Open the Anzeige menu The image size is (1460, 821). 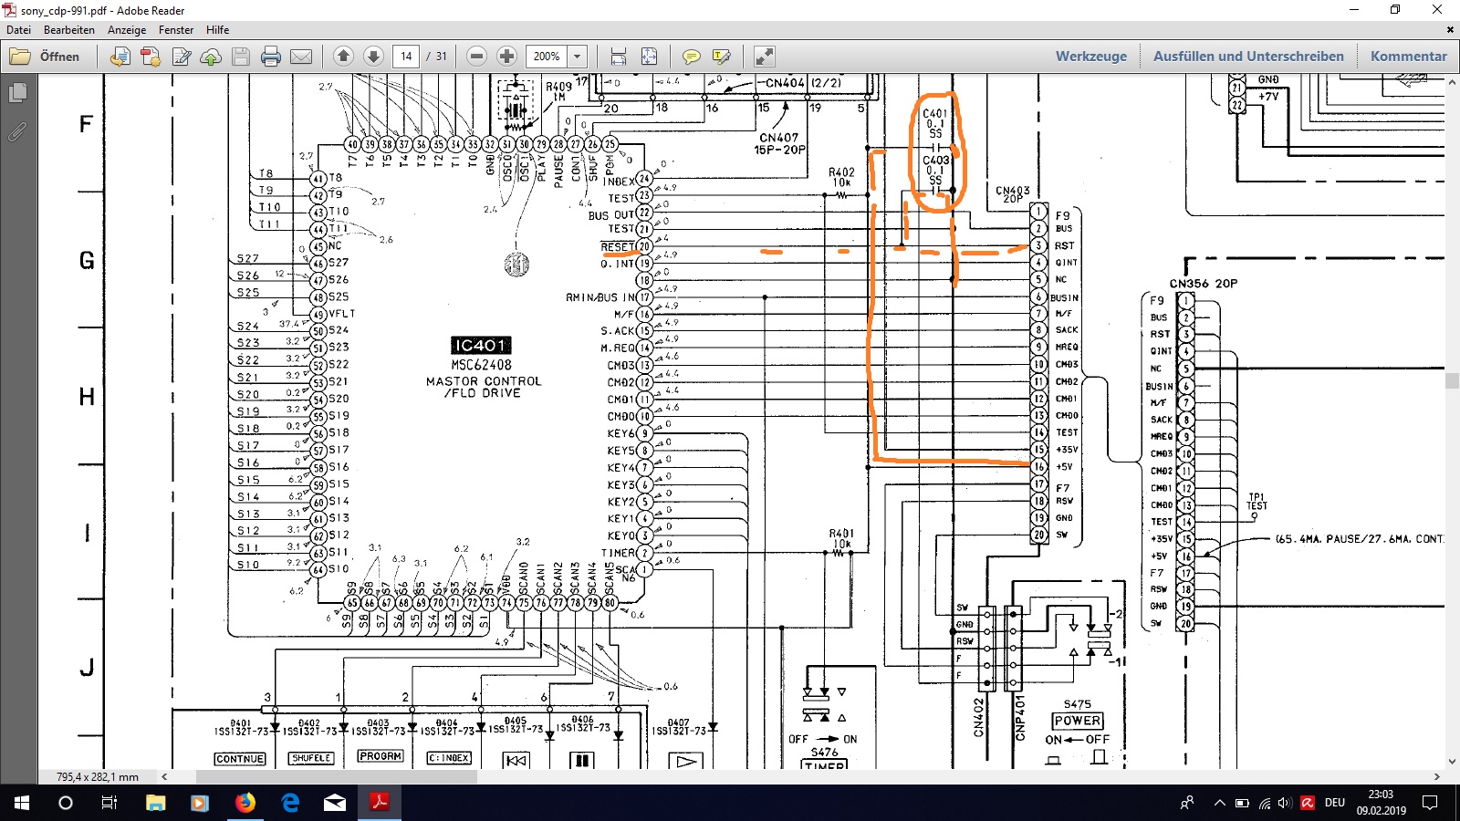127,30
